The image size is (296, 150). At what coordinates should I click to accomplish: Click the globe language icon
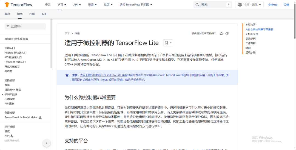[240, 5]
